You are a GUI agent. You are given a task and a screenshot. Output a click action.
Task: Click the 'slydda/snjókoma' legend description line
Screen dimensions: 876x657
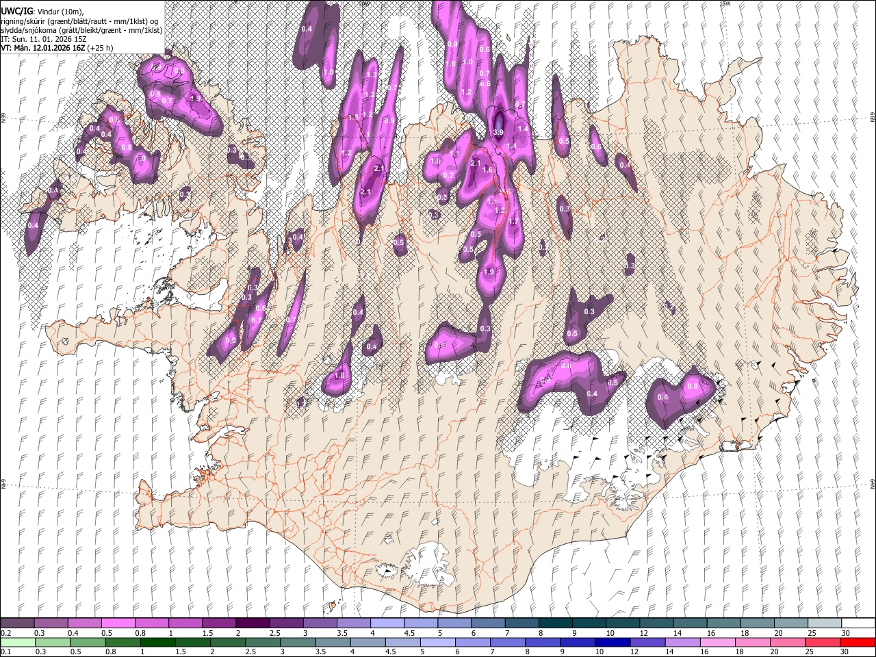tap(82, 30)
